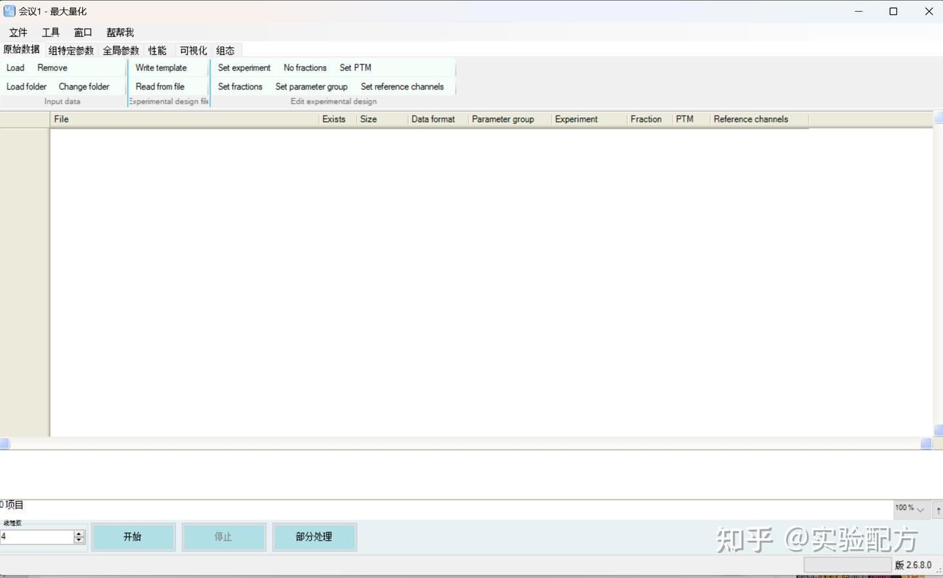Click Load folder to import a directory

[26, 86]
